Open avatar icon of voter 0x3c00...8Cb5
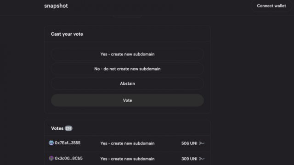Image resolution: width=294 pixels, height=165 pixels. click(51, 158)
